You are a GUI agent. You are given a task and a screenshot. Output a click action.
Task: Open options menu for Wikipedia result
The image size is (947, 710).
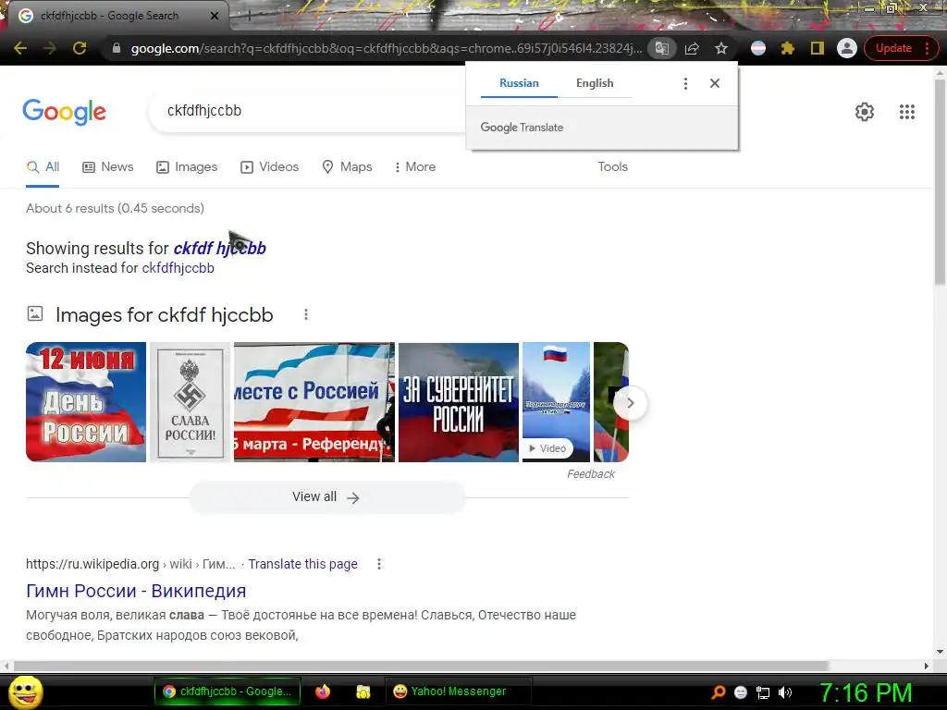378,565
